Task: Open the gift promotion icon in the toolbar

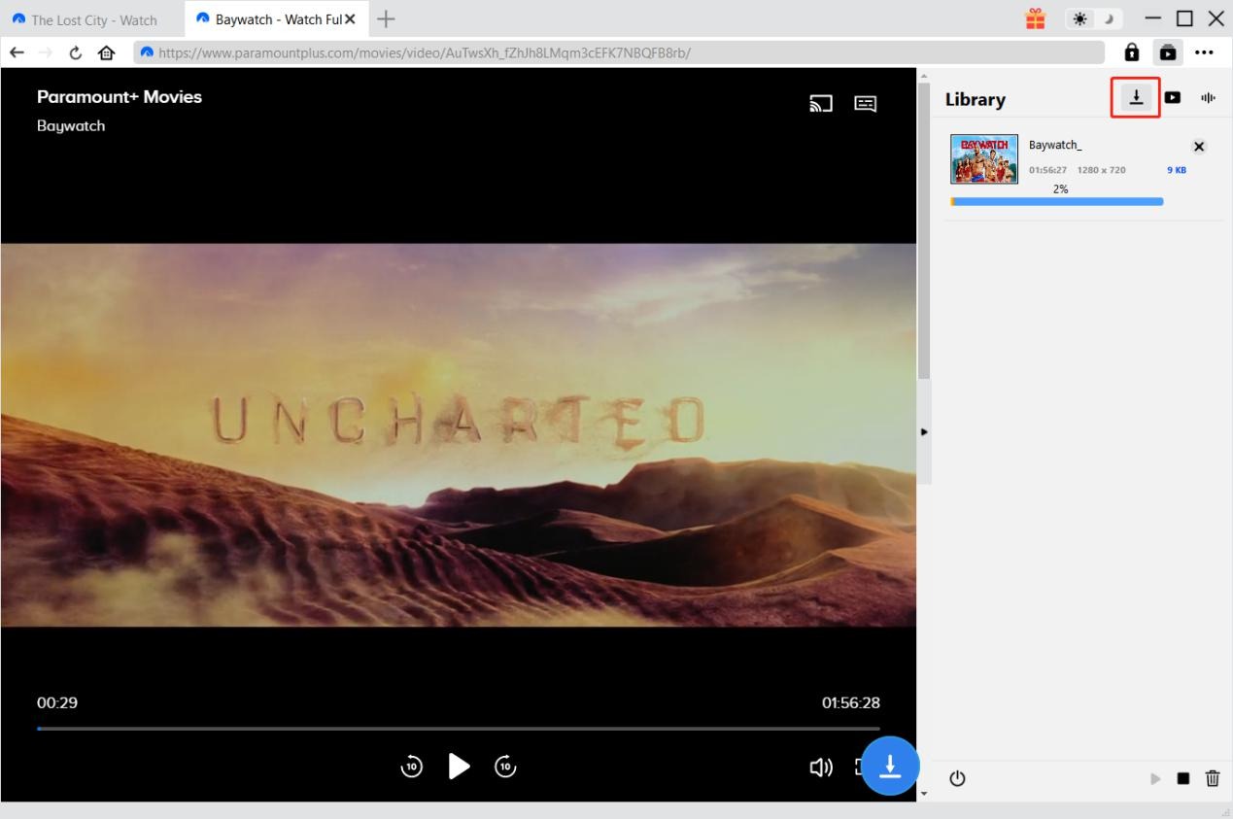Action: click(x=1034, y=17)
